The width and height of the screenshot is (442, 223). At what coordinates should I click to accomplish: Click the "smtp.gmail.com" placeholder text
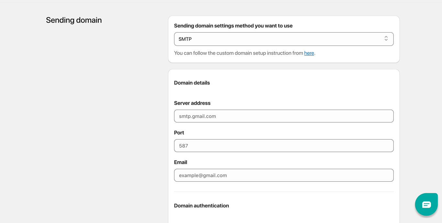click(197, 116)
